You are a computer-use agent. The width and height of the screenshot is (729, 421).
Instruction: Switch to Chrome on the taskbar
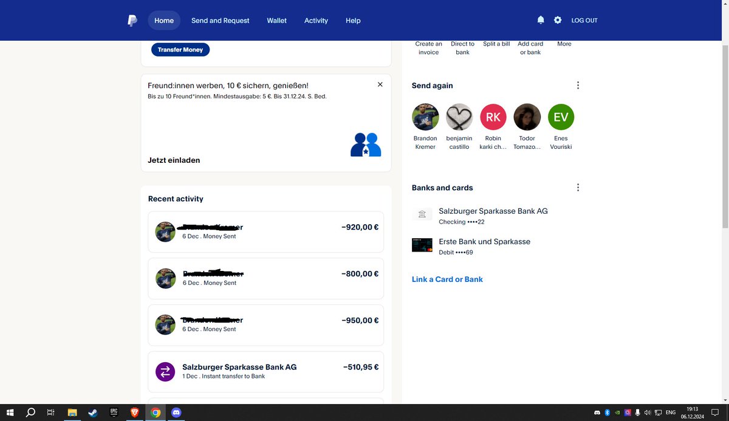[156, 412]
